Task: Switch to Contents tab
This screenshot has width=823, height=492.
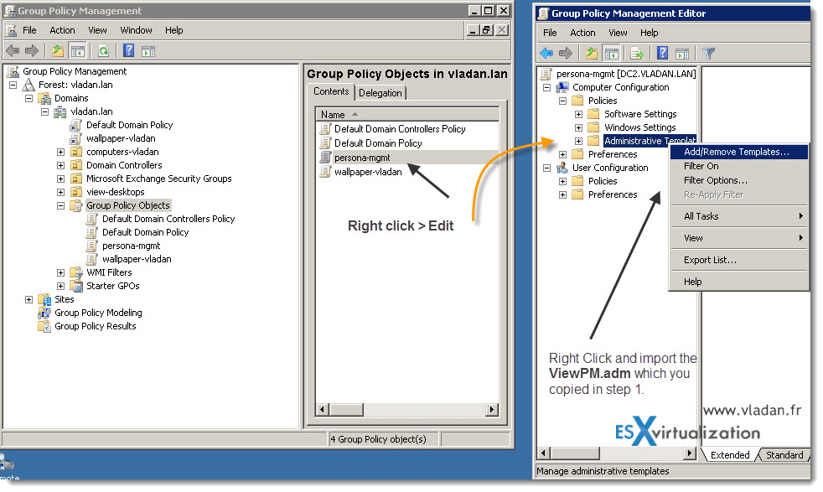Action: [x=331, y=91]
